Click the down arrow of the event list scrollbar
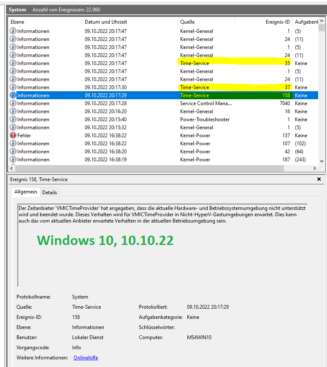Viewport: 327px width, 367px height. [322, 161]
